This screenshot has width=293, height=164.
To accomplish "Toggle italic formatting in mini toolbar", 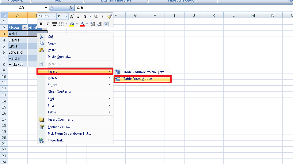I will pyautogui.click(x=48, y=24).
